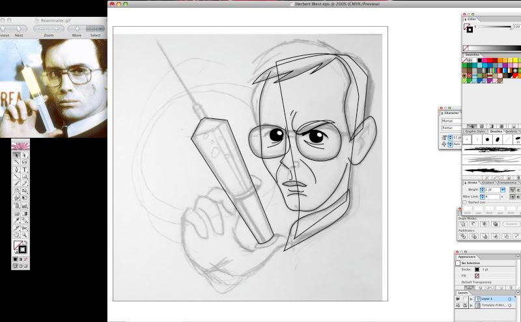
Task: Switch to the Transparency tab
Action: (x=507, y=183)
